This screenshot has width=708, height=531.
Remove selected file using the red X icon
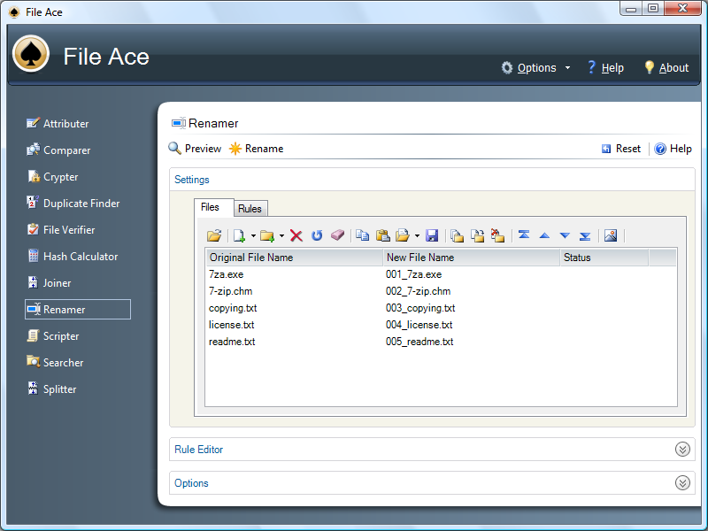(x=296, y=235)
